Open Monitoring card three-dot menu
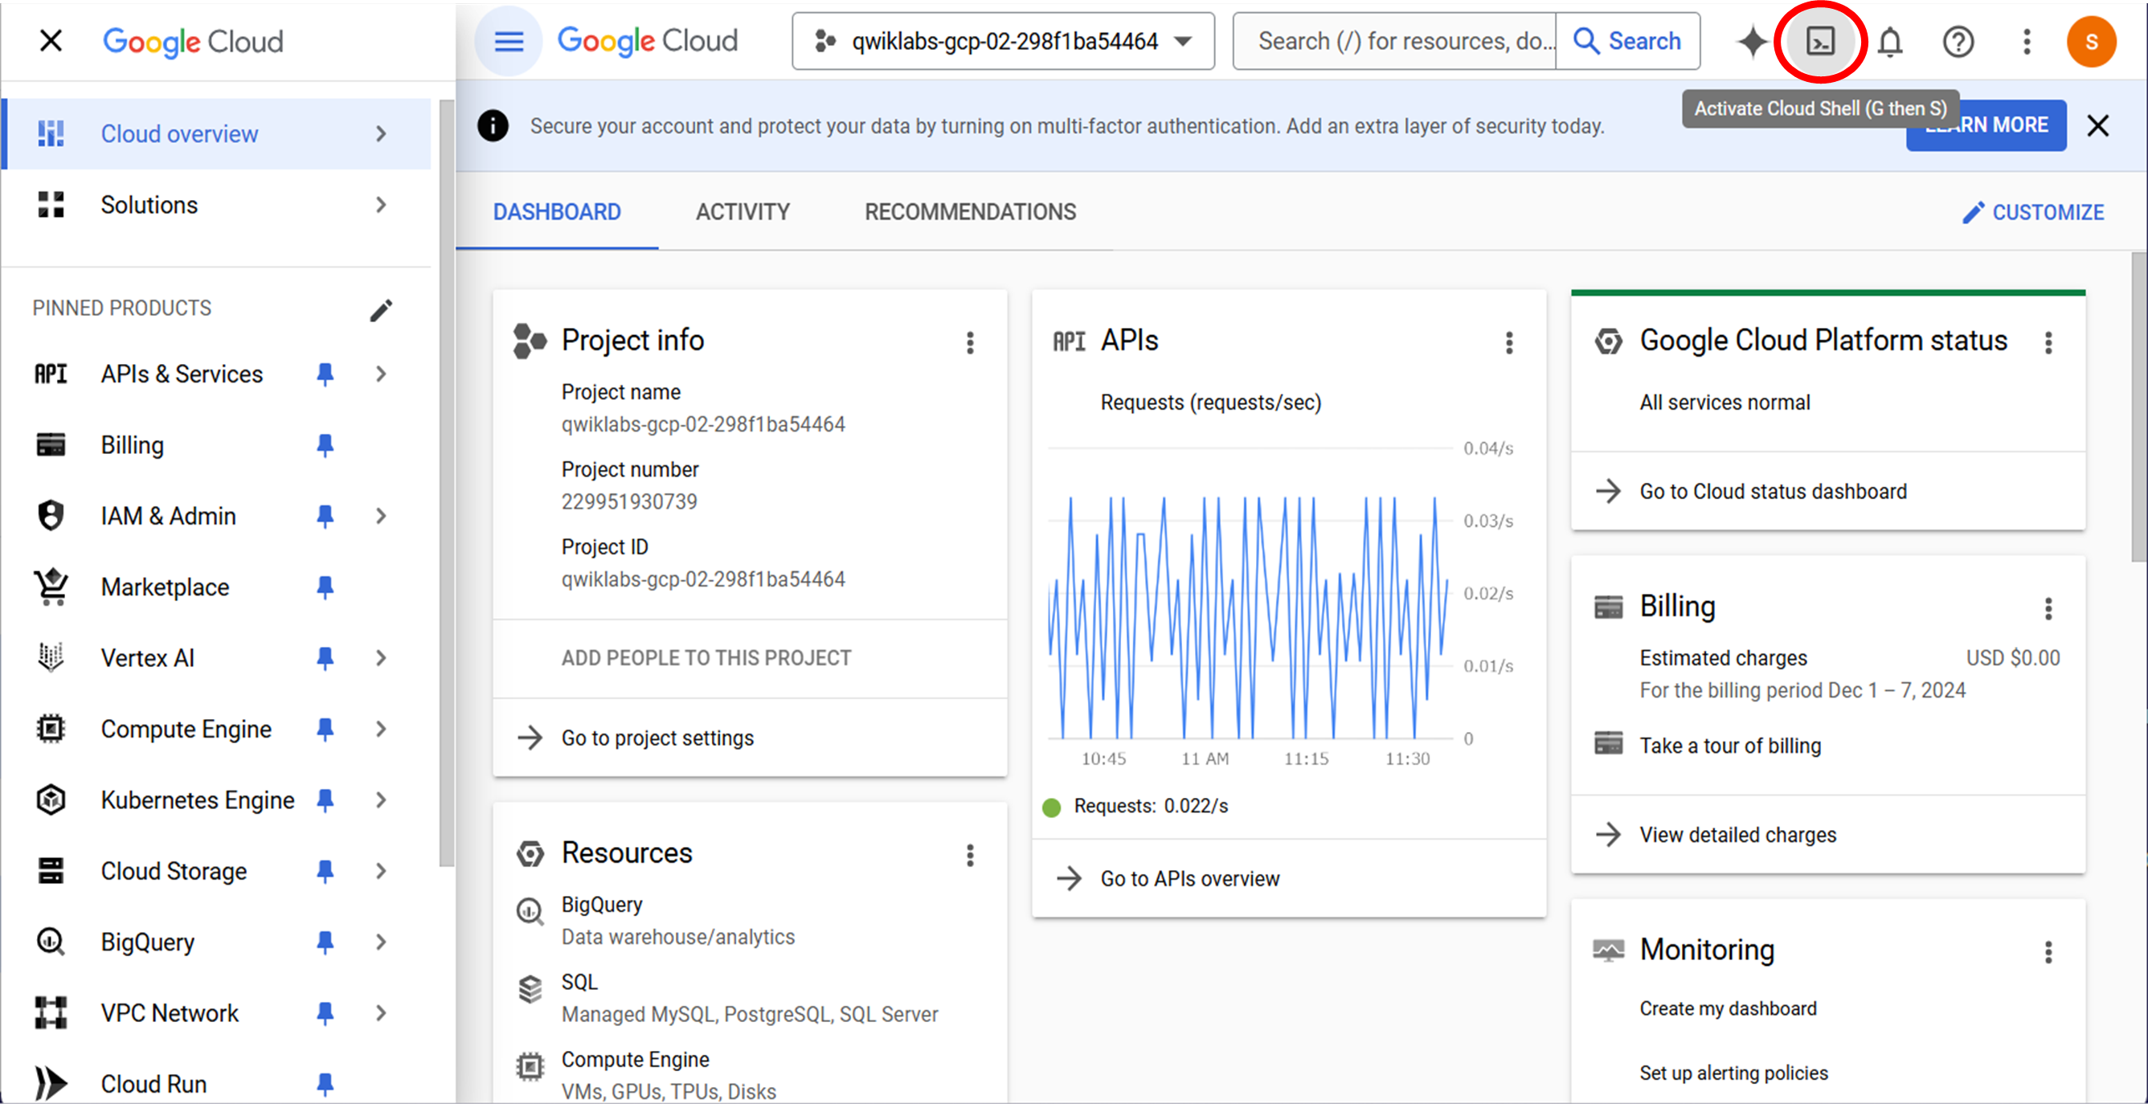Screen dimensions: 2148x1104 (2048, 952)
